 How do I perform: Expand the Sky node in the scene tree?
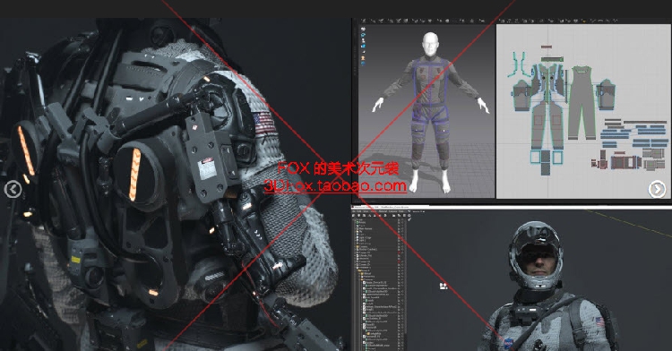[x=355, y=232]
